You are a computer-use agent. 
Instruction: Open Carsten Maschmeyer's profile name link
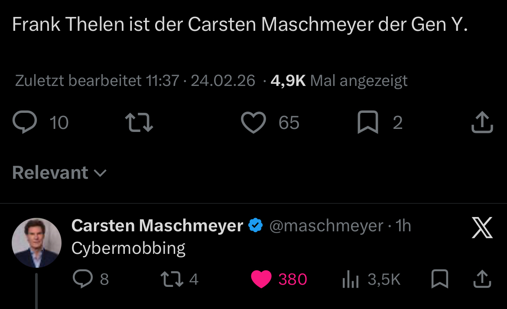click(x=157, y=226)
